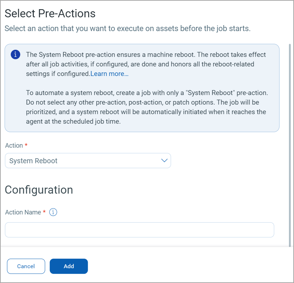Click the Configuration section heading

click(x=39, y=190)
